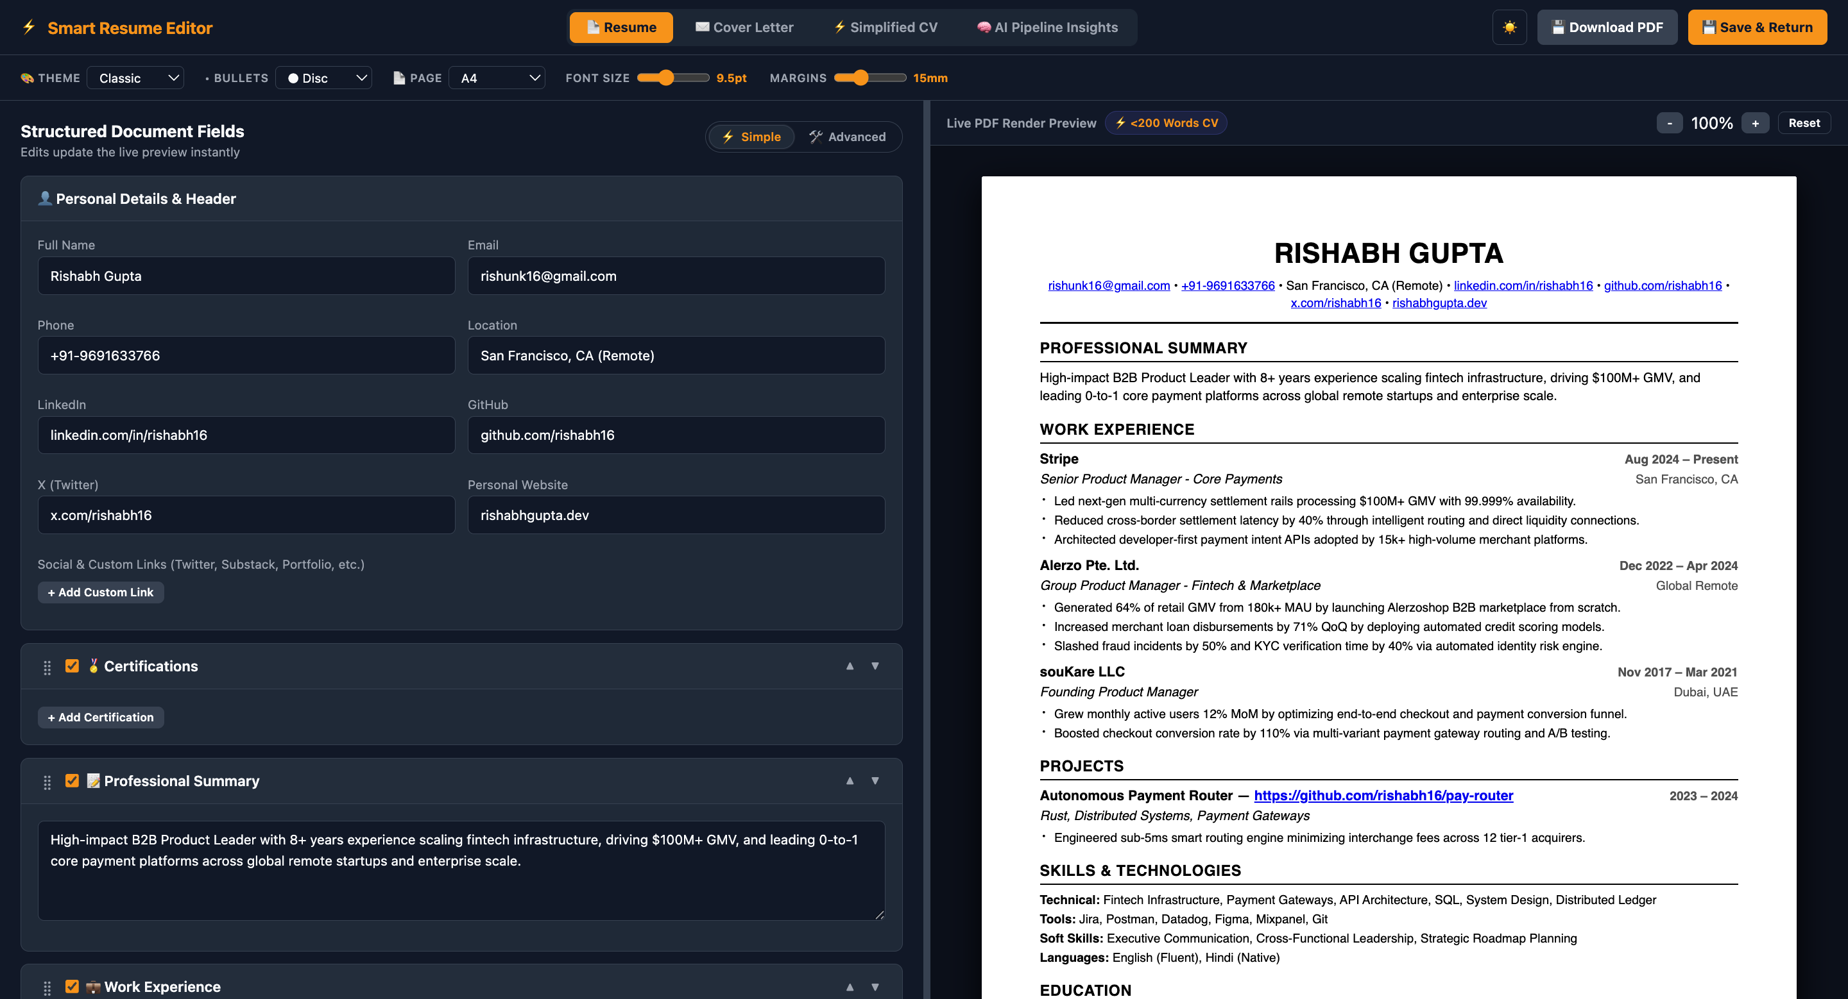Move Certifications section down
This screenshot has height=999, width=1848.
[875, 666]
